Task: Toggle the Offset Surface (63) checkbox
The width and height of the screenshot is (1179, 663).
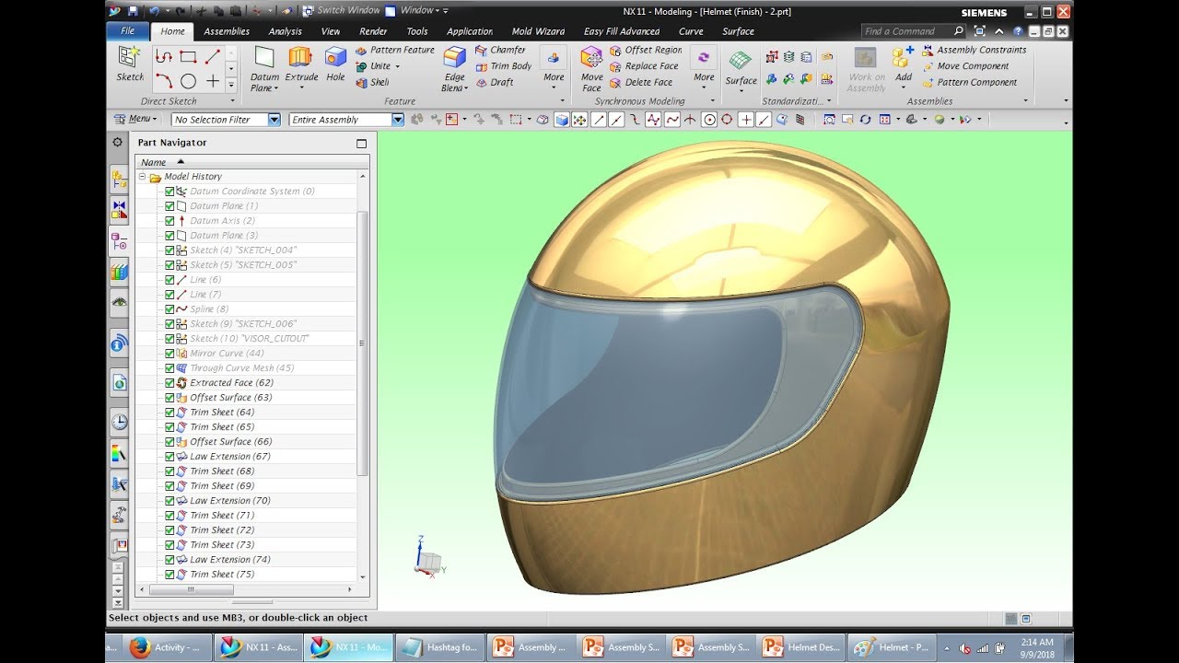Action: [169, 398]
